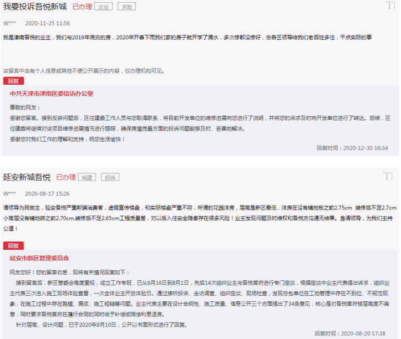The image size is (401, 339).
Task: Select the 求助 tag
Action: coord(127,7)
